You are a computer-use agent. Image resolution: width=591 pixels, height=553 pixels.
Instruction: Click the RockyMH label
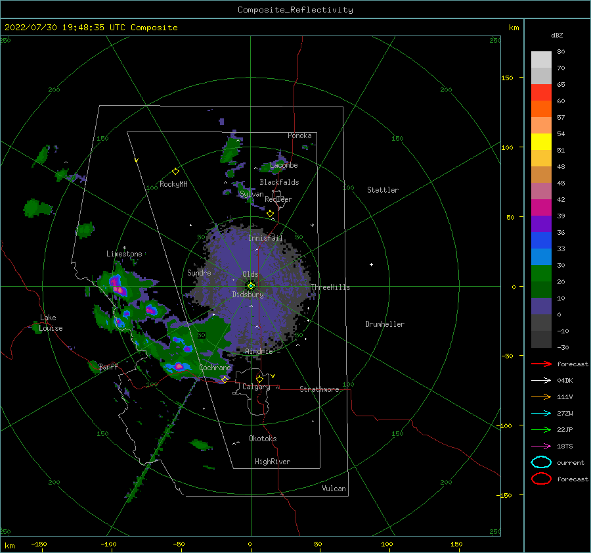point(173,184)
